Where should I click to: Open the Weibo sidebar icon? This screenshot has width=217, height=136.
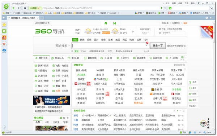point(4,38)
